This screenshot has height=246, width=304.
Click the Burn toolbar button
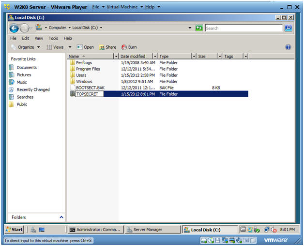coord(129,47)
